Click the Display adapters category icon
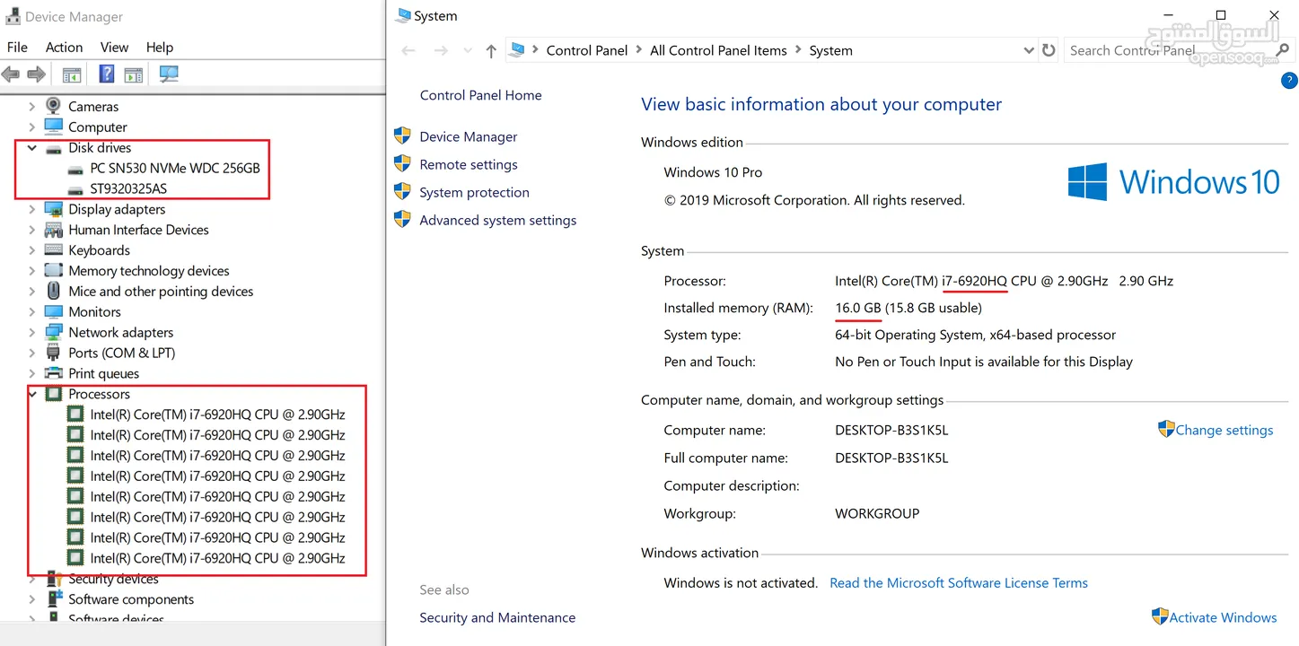 54,209
